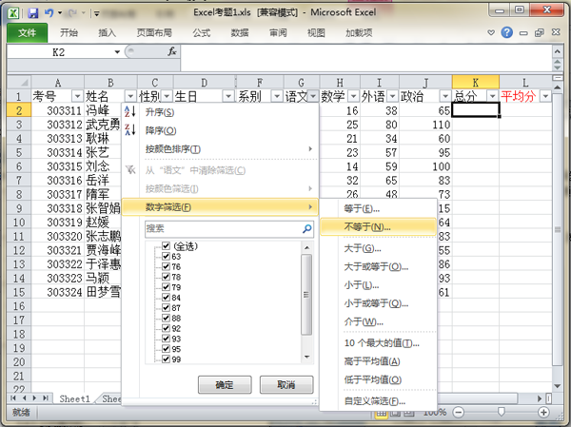The image size is (571, 427).
Task: Uncheck the value 63 checkbox
Action: point(166,257)
